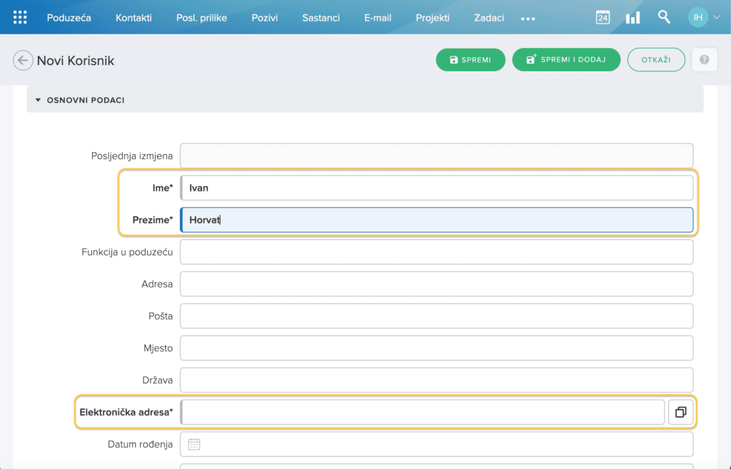The image size is (731, 469).
Task: Switch to the Projekti menu item
Action: point(433,18)
